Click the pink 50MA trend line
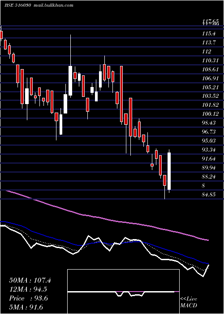 [108, 219]
